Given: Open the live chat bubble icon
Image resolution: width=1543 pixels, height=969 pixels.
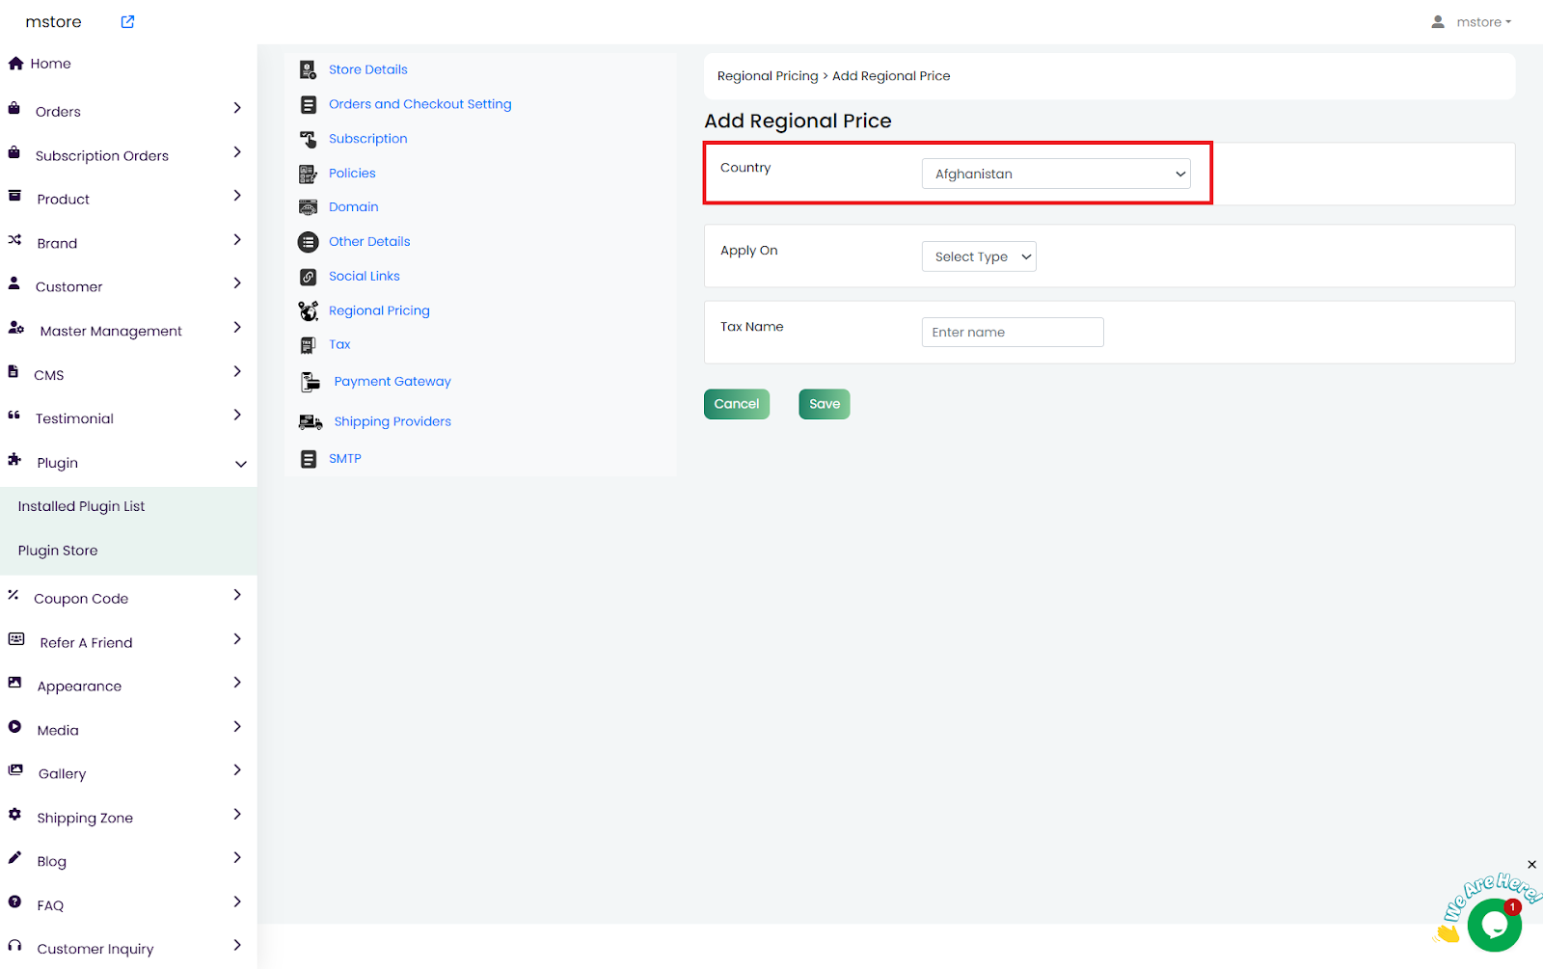Looking at the screenshot, I should 1493,925.
